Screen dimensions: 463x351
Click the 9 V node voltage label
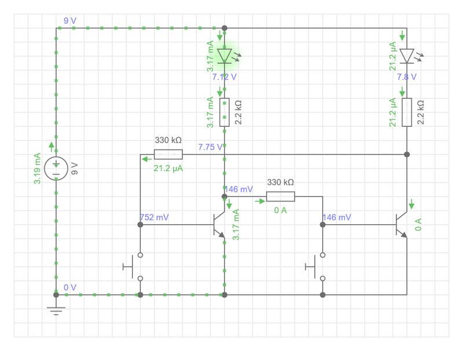(x=69, y=21)
